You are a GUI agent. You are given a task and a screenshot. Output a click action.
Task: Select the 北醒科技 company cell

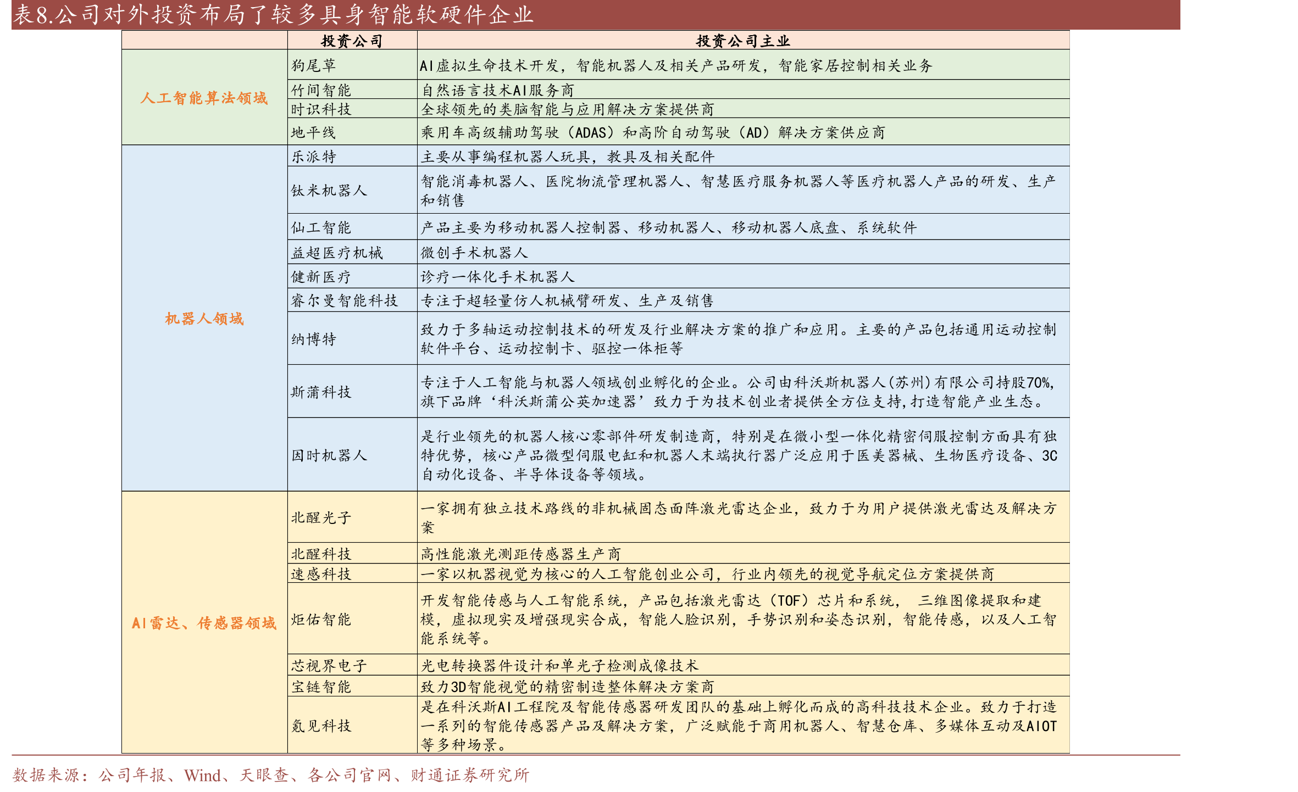352,554
